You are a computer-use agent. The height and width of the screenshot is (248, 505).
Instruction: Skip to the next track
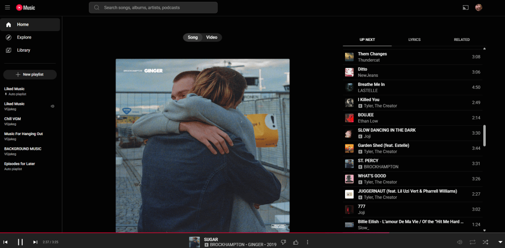coord(35,242)
